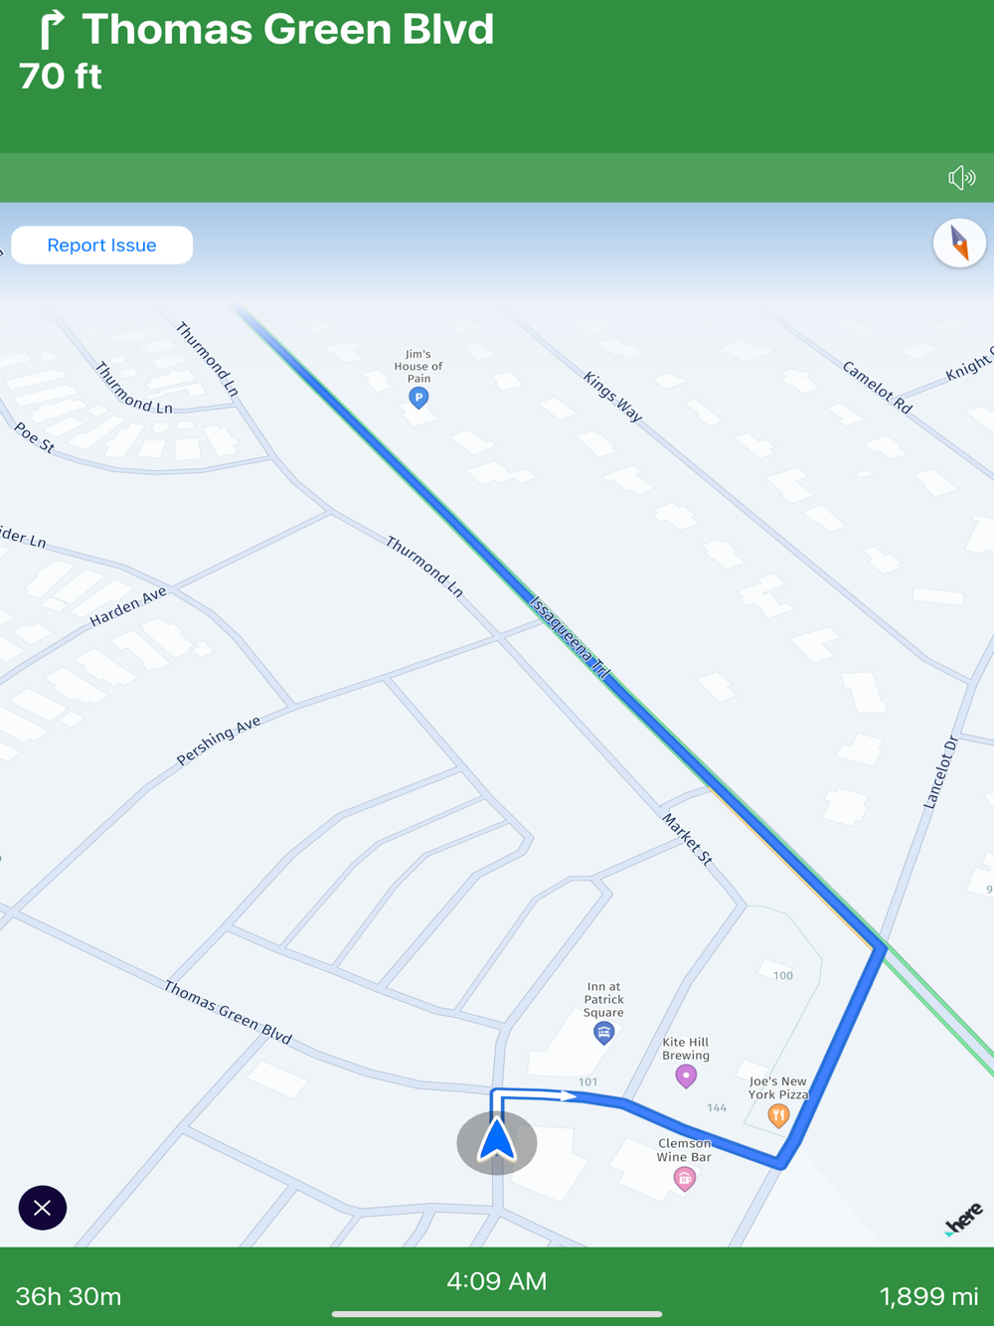994x1326 pixels.
Task: Tap the Market St road label
Action: (688, 839)
